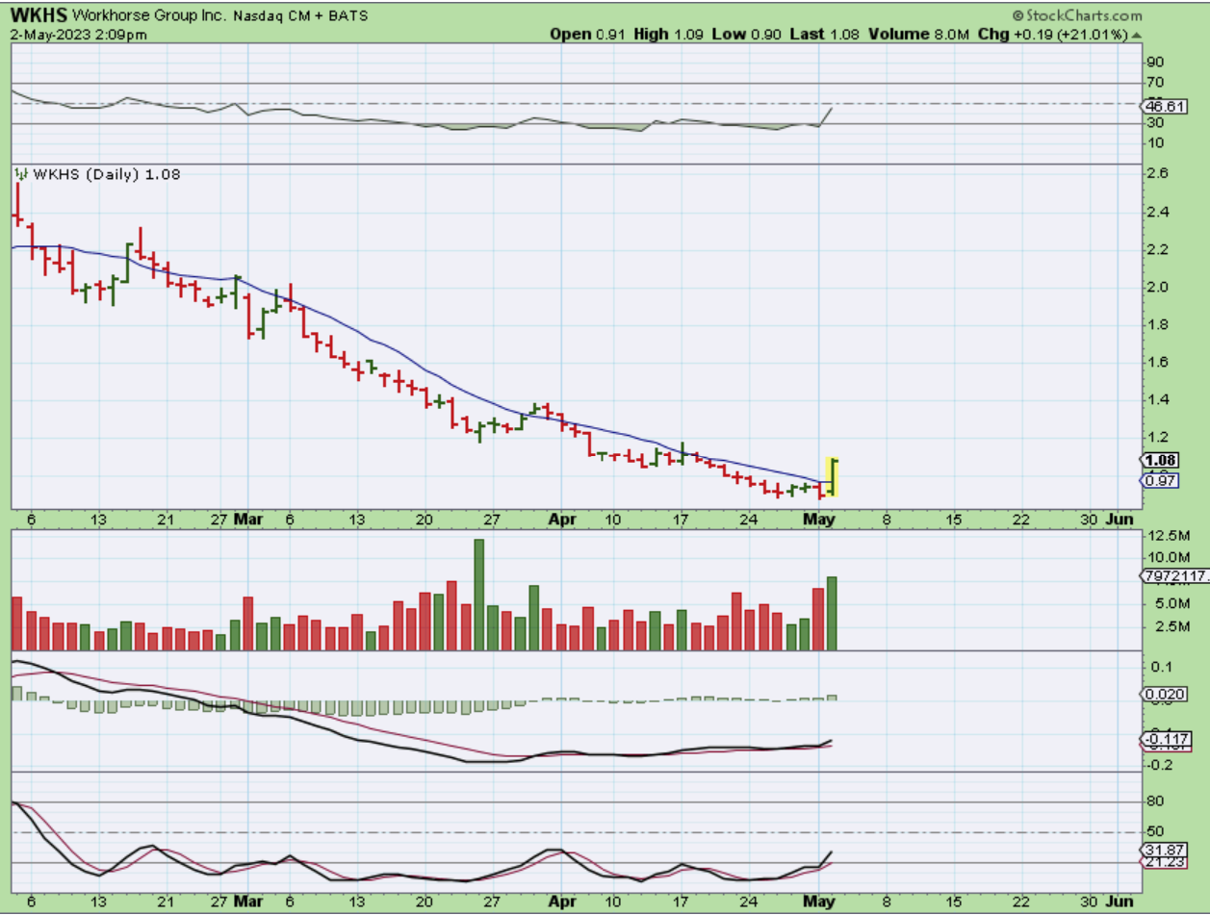Click the tallest green volume bar

tap(478, 595)
